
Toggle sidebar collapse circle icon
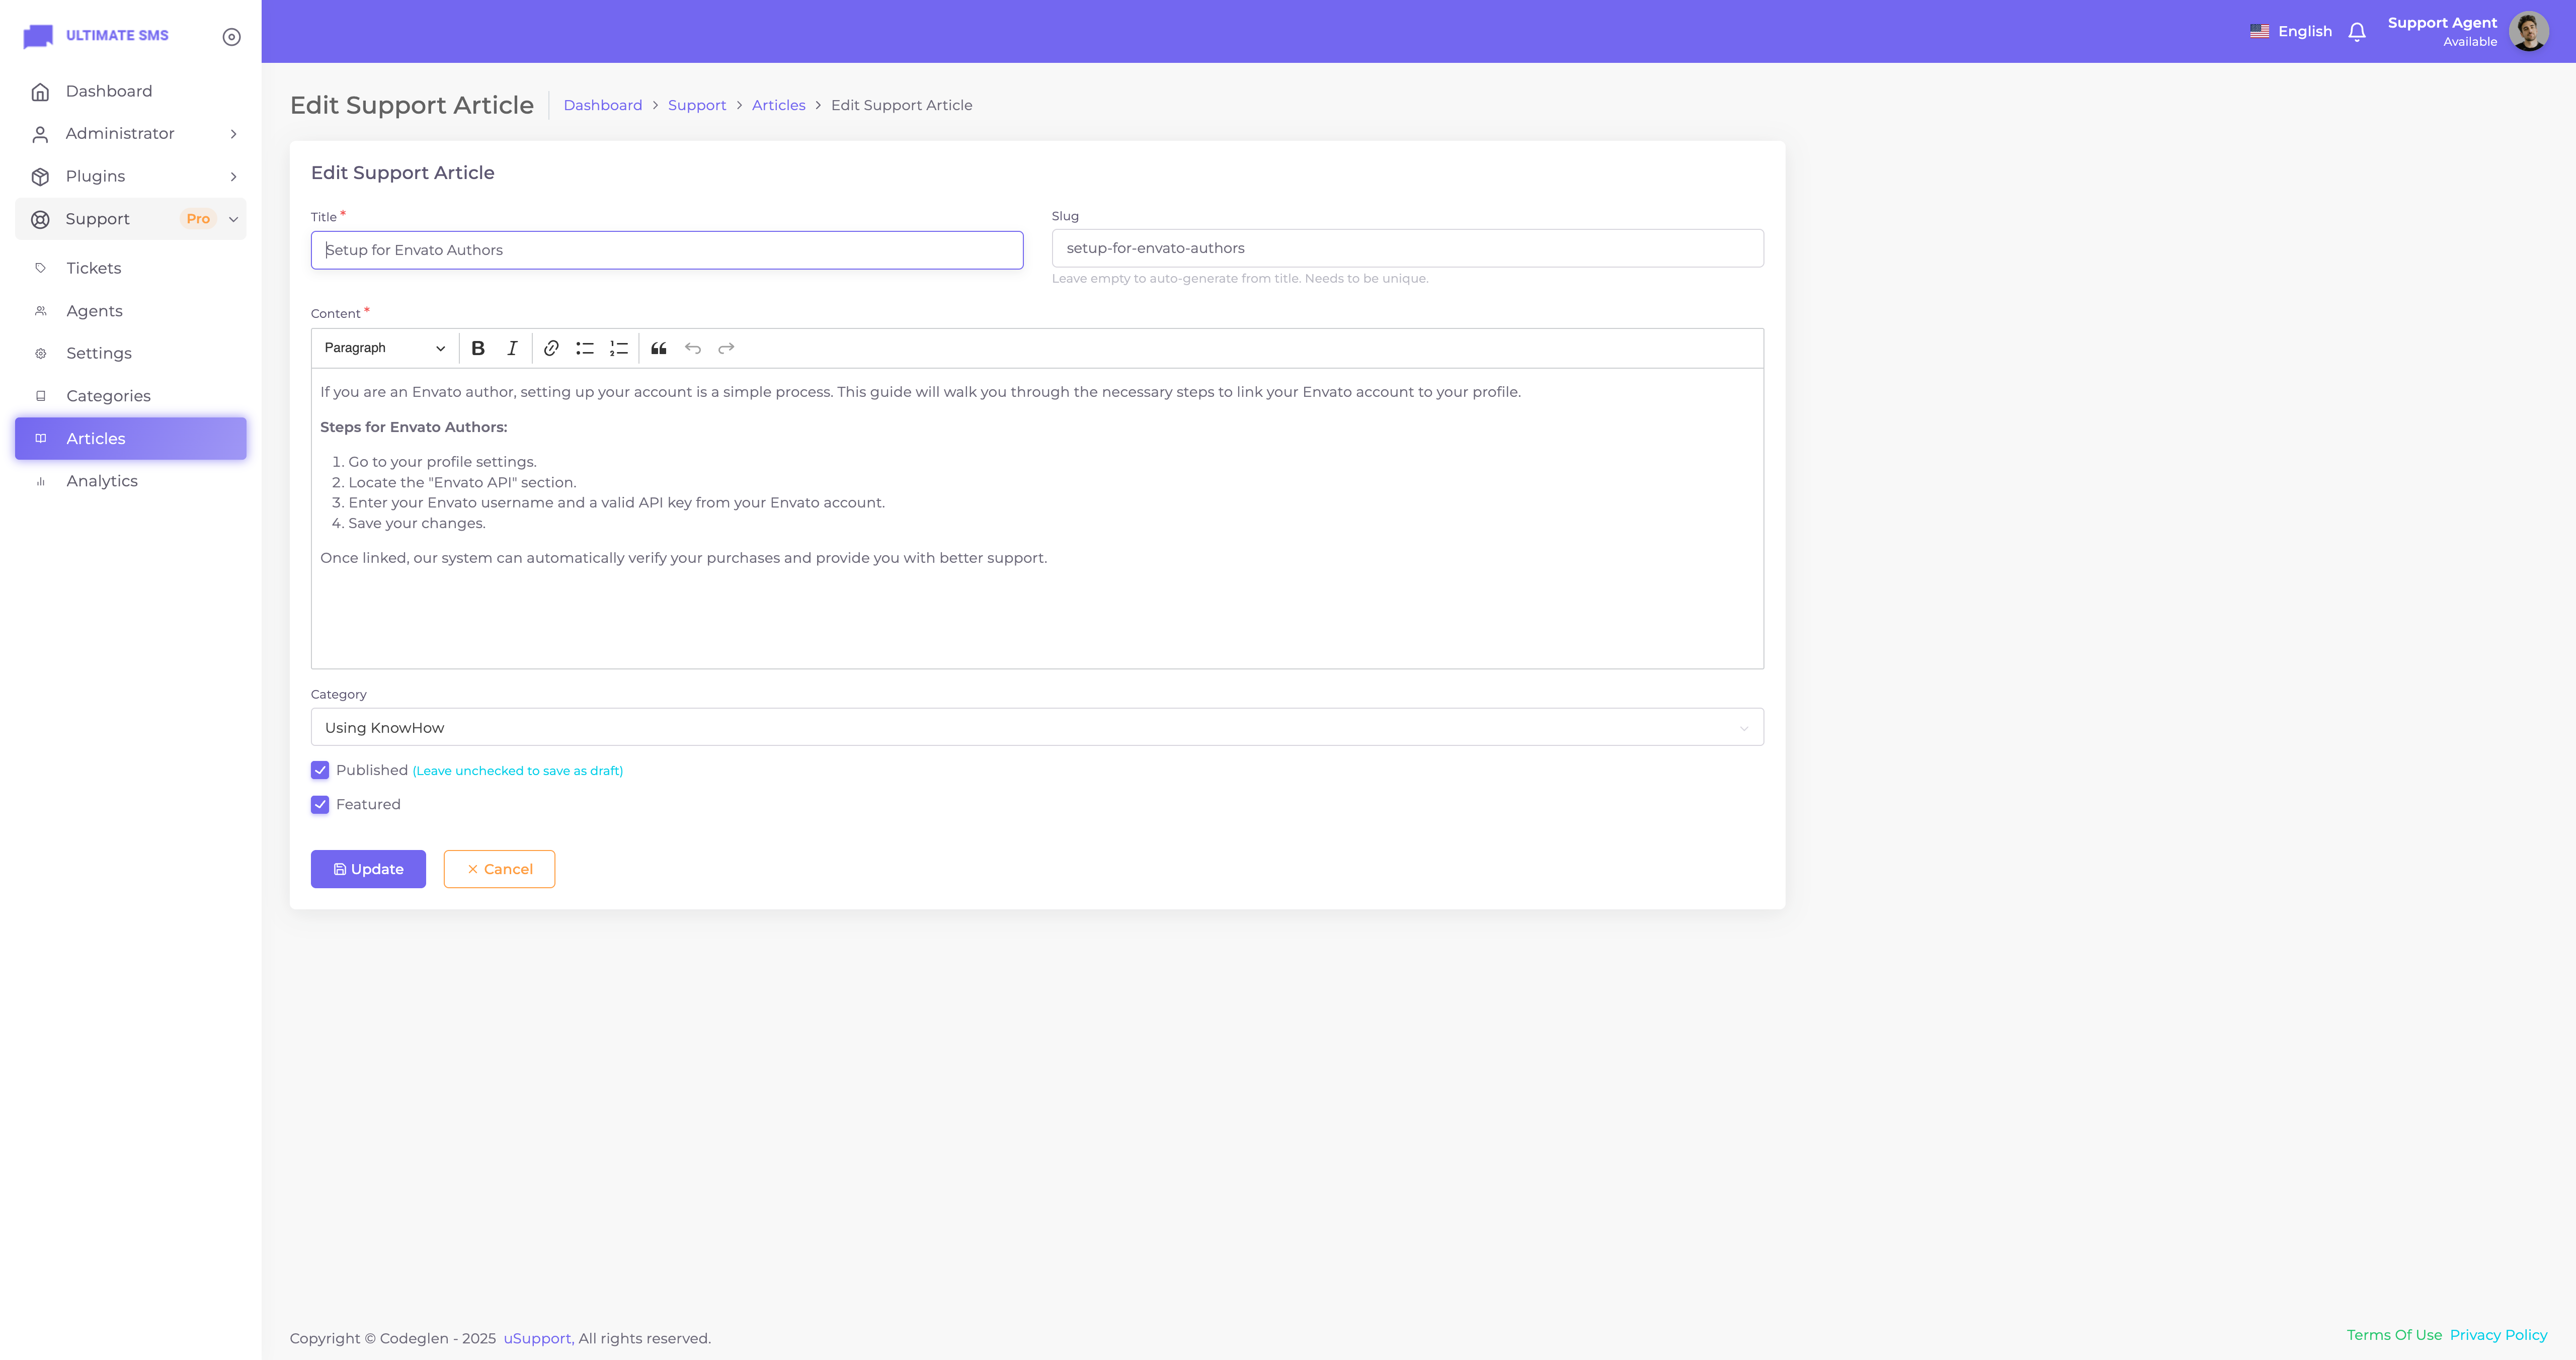coord(231,37)
